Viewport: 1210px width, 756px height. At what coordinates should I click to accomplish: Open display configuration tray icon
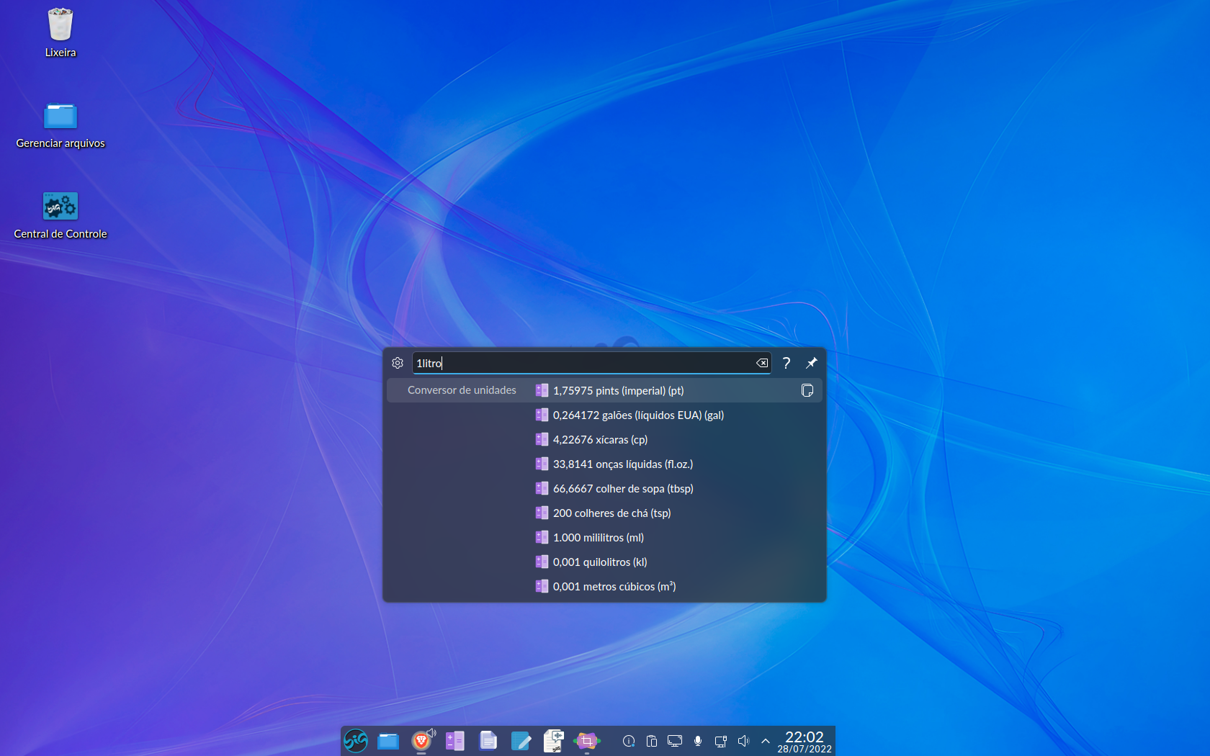tap(675, 741)
